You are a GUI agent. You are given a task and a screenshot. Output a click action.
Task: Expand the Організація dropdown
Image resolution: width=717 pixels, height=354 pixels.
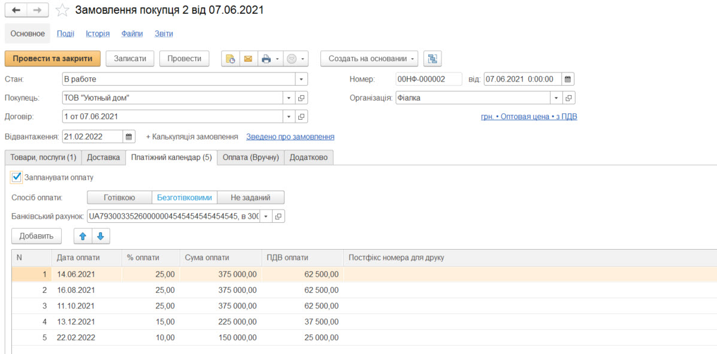coord(556,98)
